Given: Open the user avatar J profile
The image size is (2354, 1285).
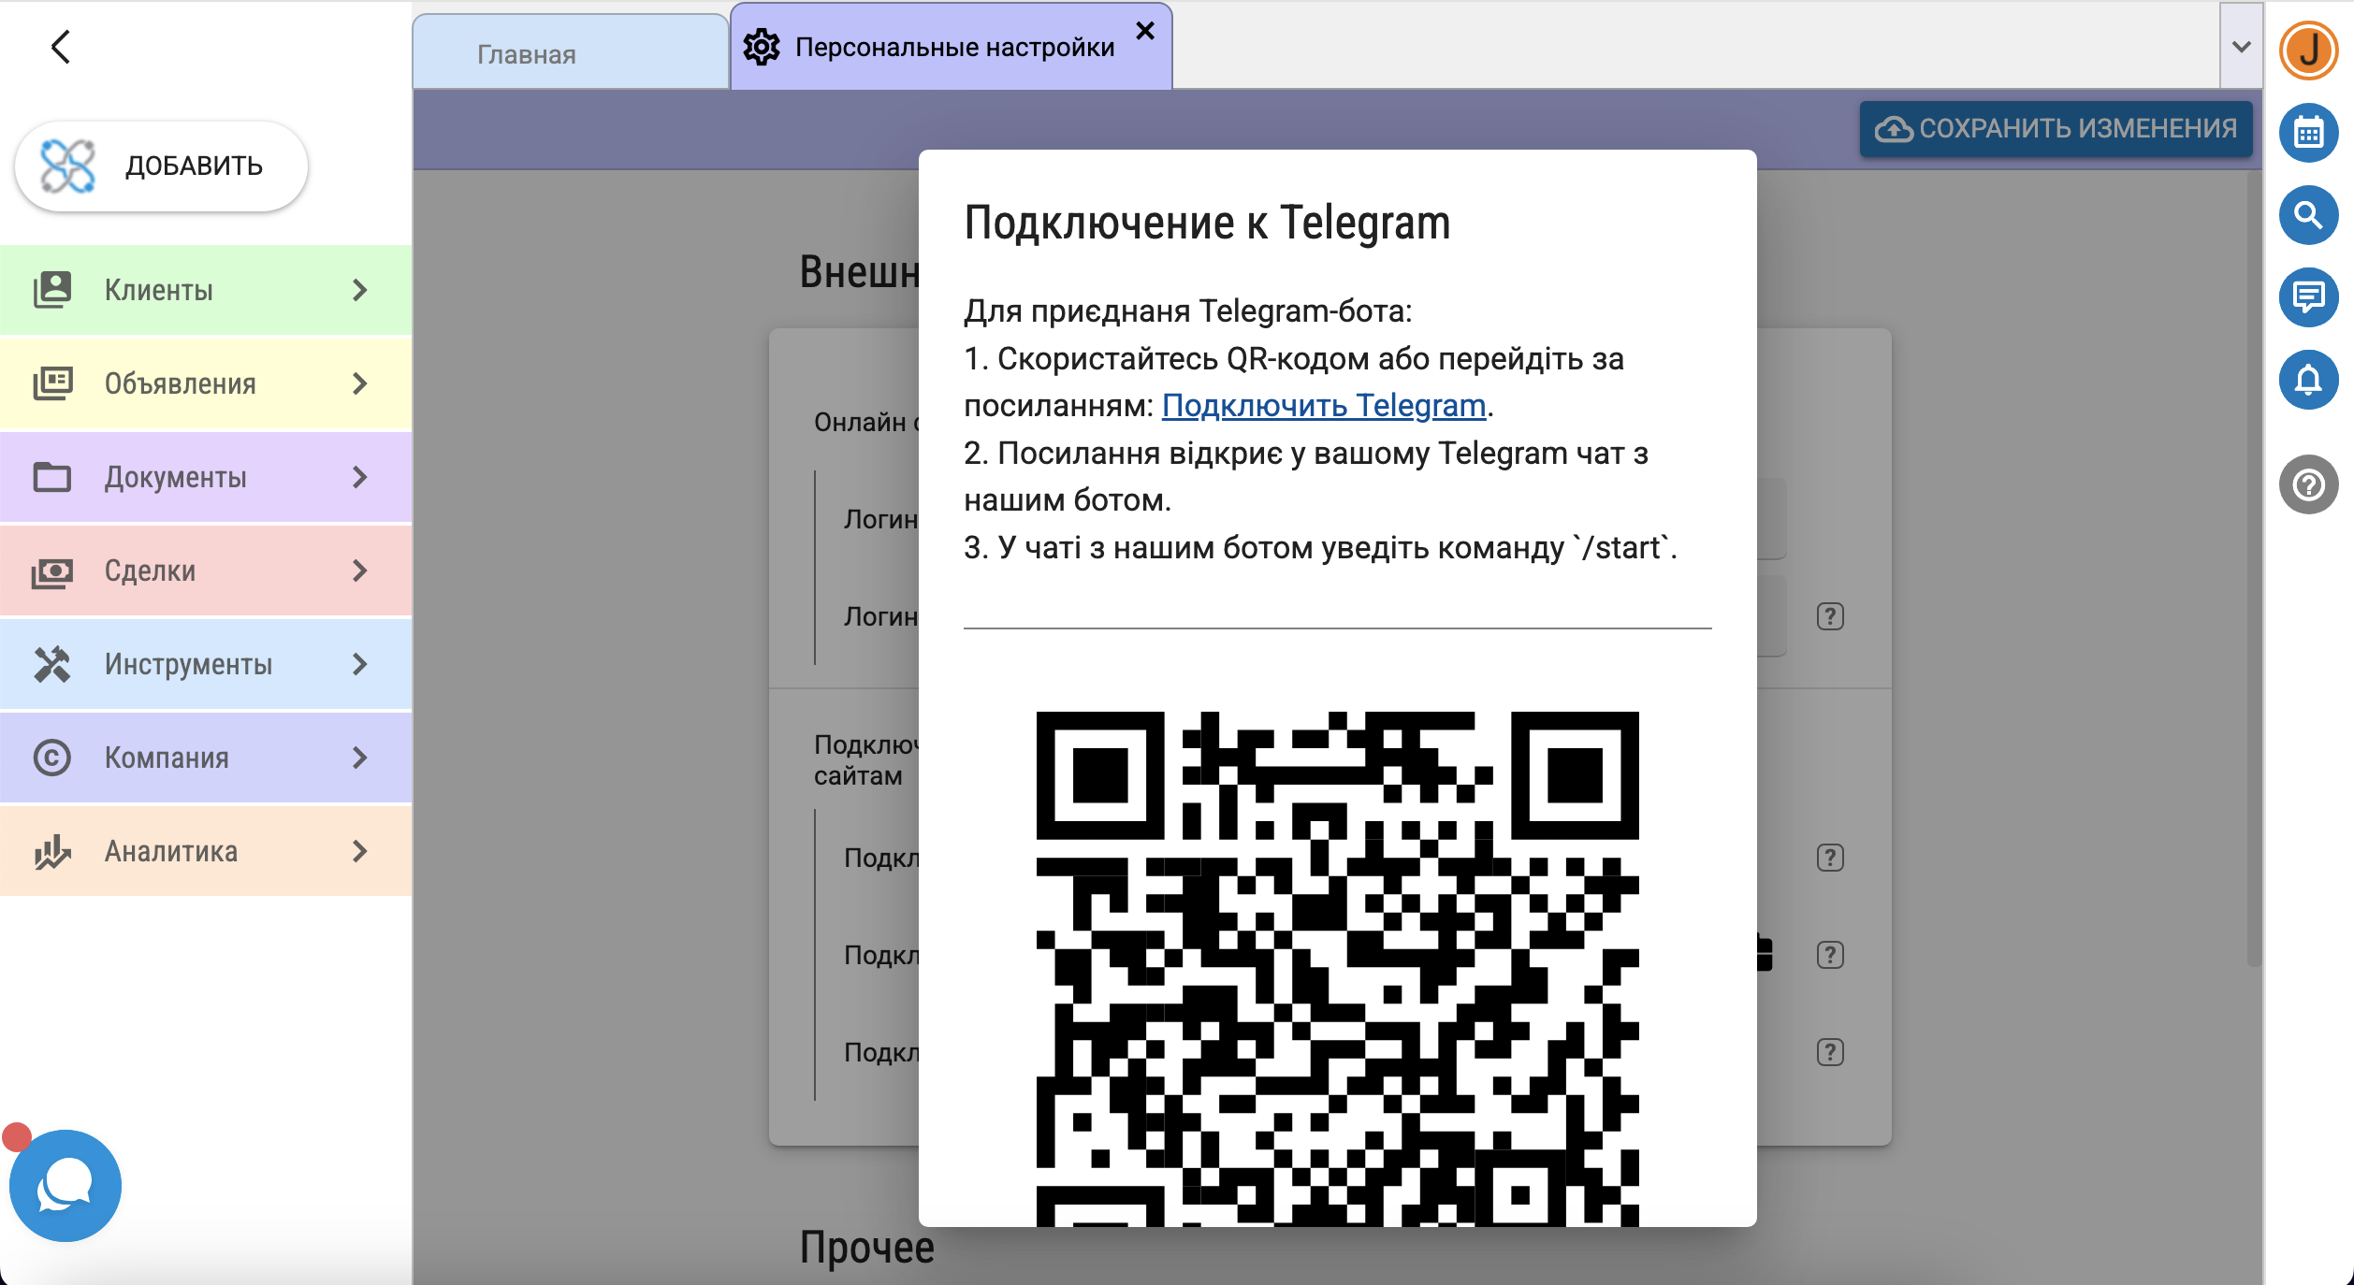Looking at the screenshot, I should pos(2308,51).
